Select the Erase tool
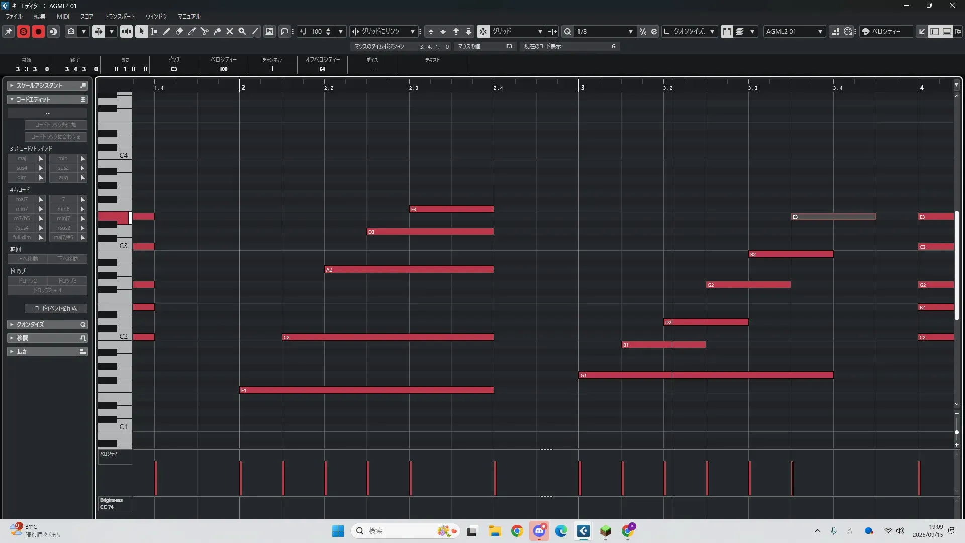The height and width of the screenshot is (543, 965). pos(179,31)
